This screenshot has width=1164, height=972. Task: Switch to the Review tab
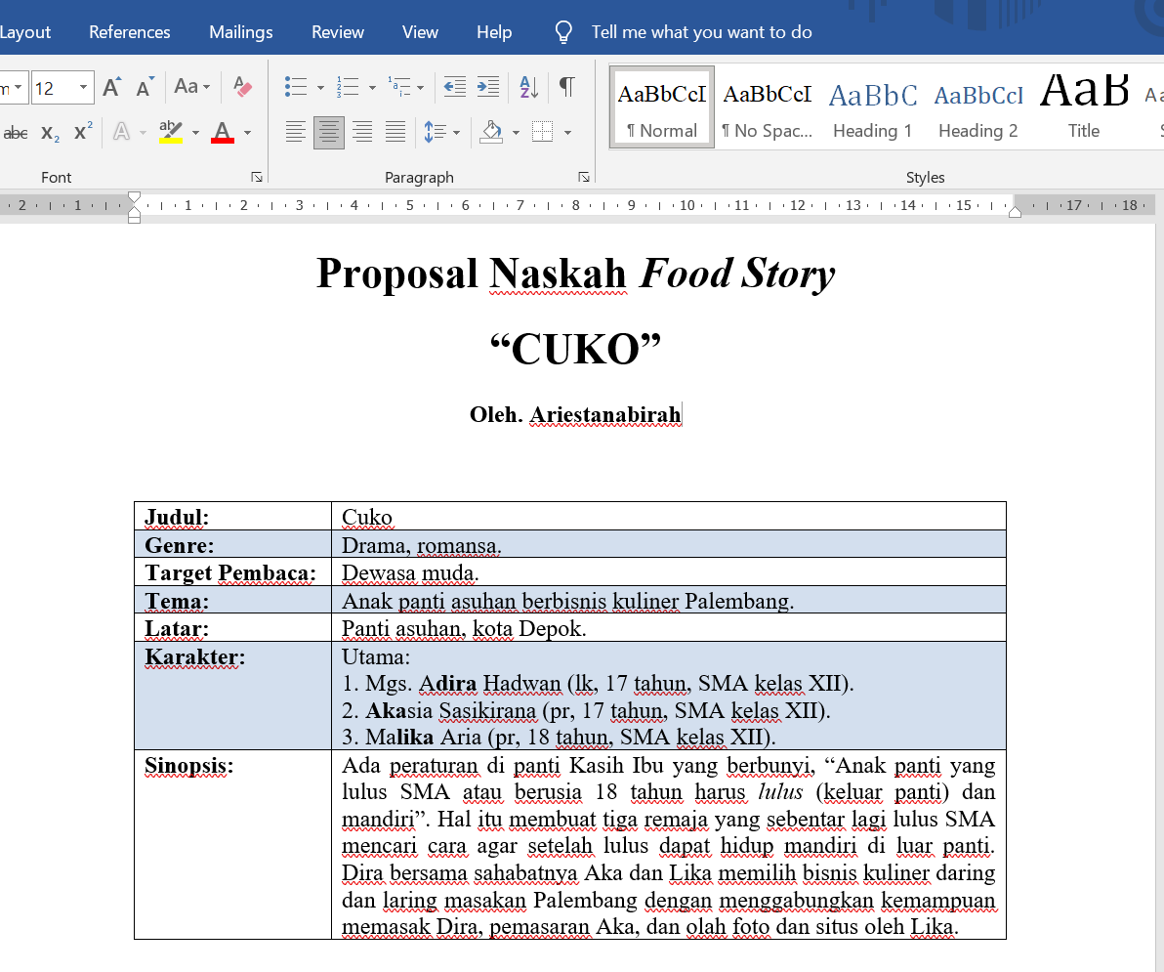click(x=337, y=32)
